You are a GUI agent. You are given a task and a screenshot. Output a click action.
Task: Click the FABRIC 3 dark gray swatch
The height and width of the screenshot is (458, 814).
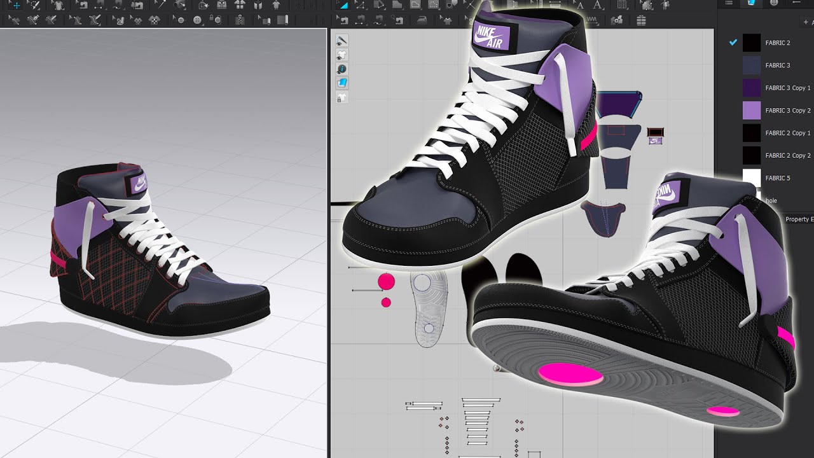point(752,65)
